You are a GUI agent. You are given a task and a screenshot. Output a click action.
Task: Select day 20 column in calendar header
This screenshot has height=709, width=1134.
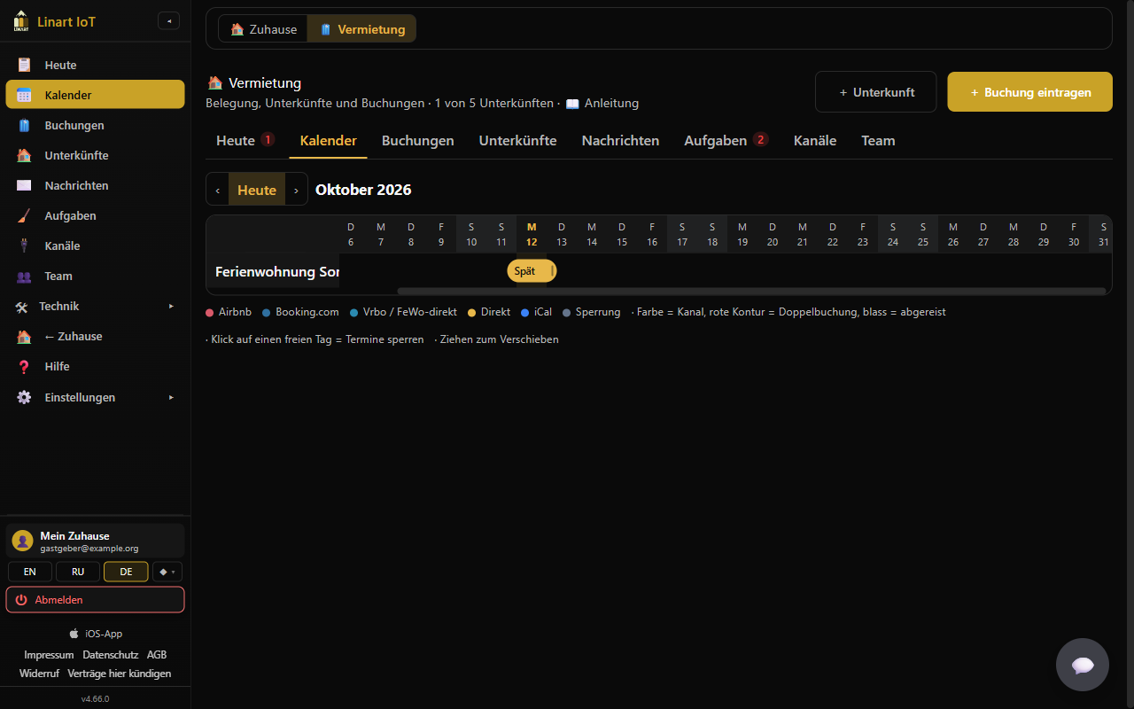(x=773, y=235)
